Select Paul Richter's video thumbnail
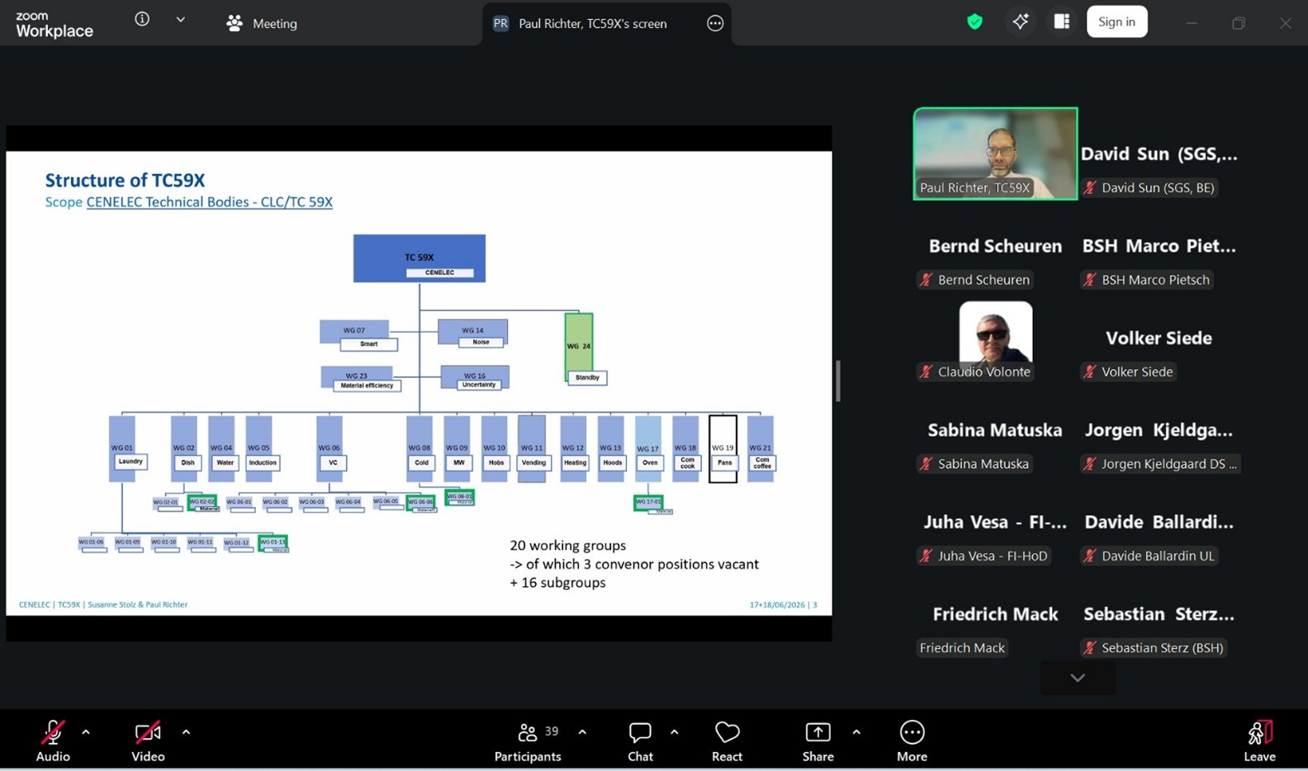This screenshot has width=1308, height=771. coord(995,154)
